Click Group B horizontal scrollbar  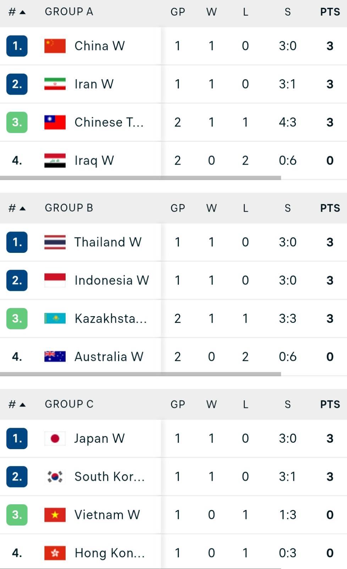tap(141, 374)
